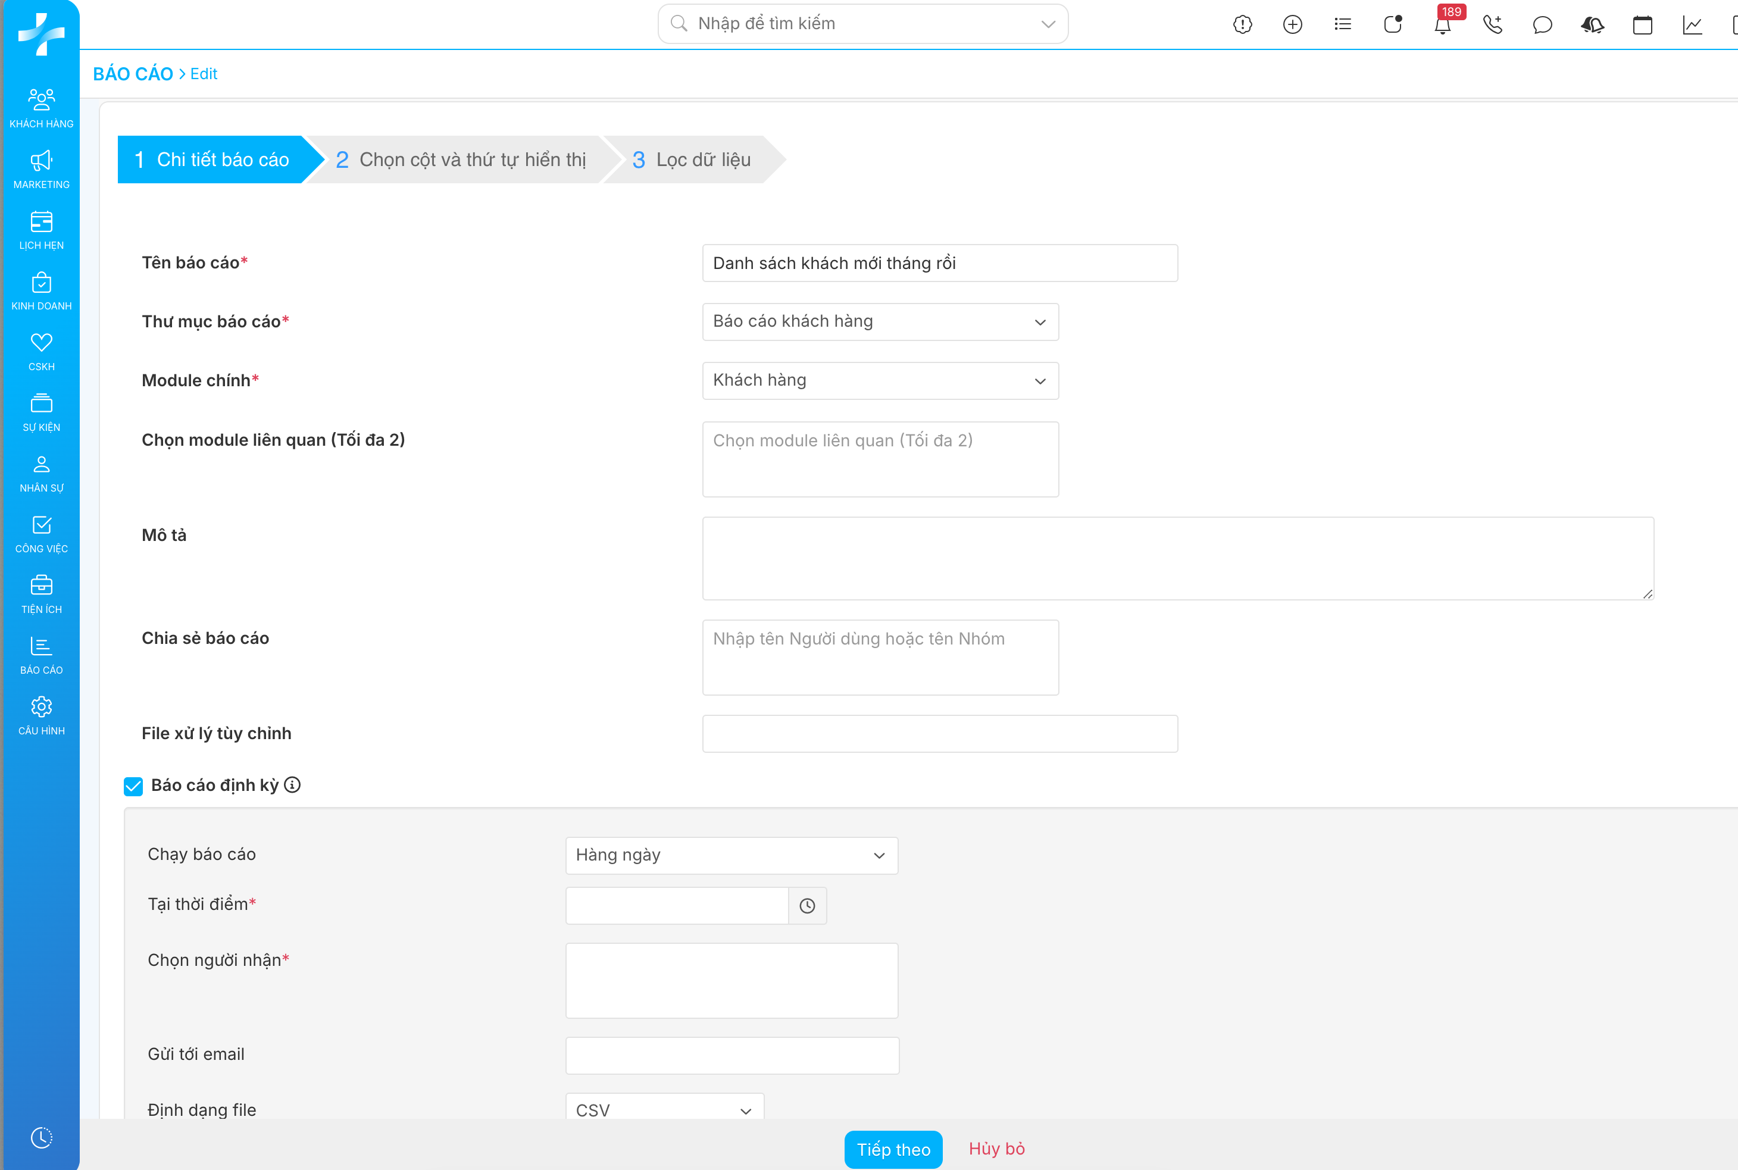Open the Module chính dropdown

click(x=880, y=380)
